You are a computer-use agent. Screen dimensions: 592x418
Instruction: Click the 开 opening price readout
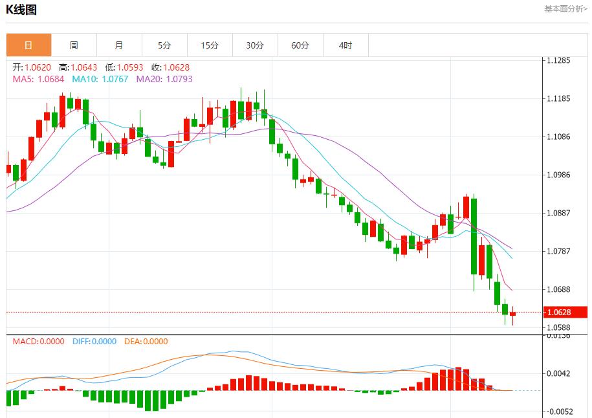pos(31,67)
